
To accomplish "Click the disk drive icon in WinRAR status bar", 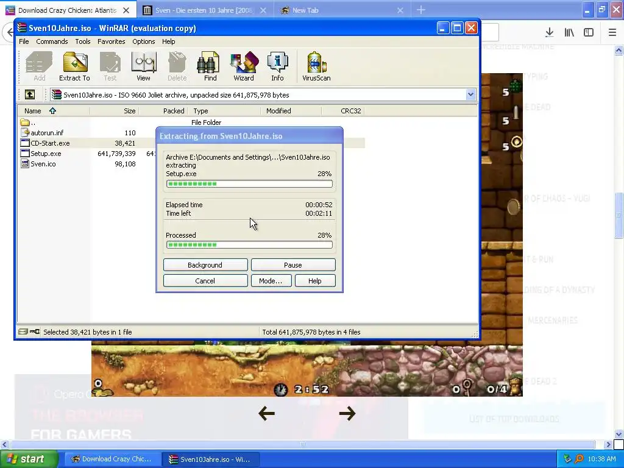I will 23,331.
